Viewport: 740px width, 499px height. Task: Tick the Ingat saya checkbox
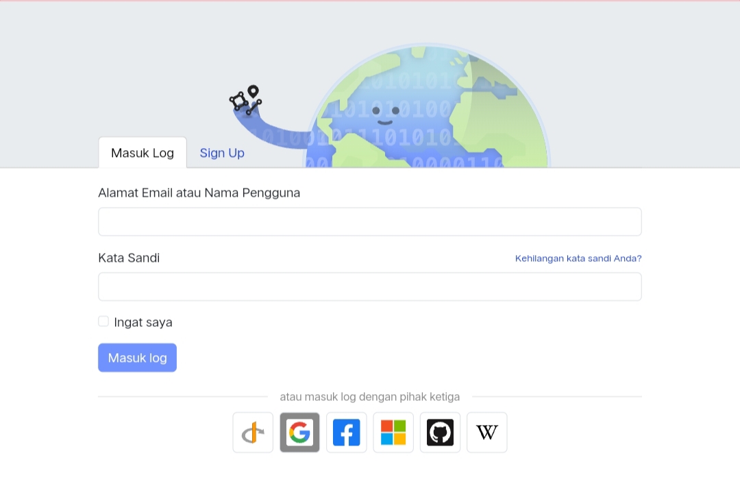103,321
